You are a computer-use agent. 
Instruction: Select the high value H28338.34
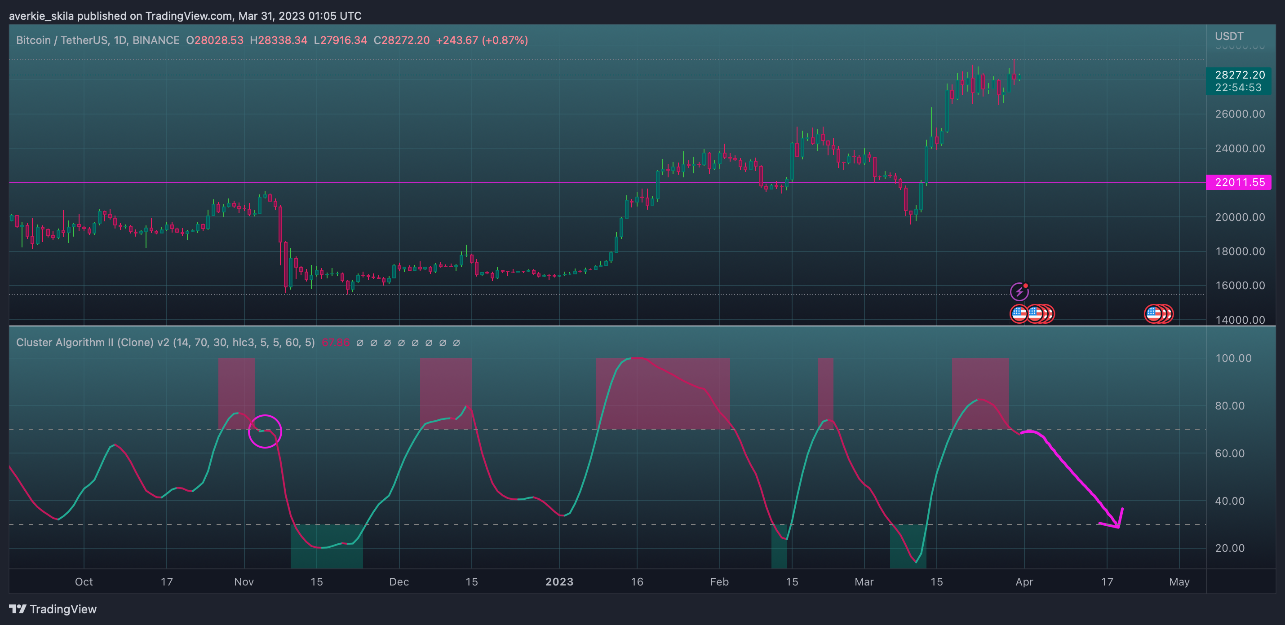(279, 40)
